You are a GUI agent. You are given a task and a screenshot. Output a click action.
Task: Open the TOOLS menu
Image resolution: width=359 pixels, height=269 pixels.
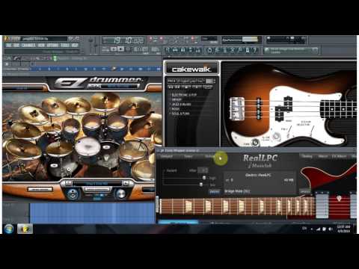coord(65,46)
